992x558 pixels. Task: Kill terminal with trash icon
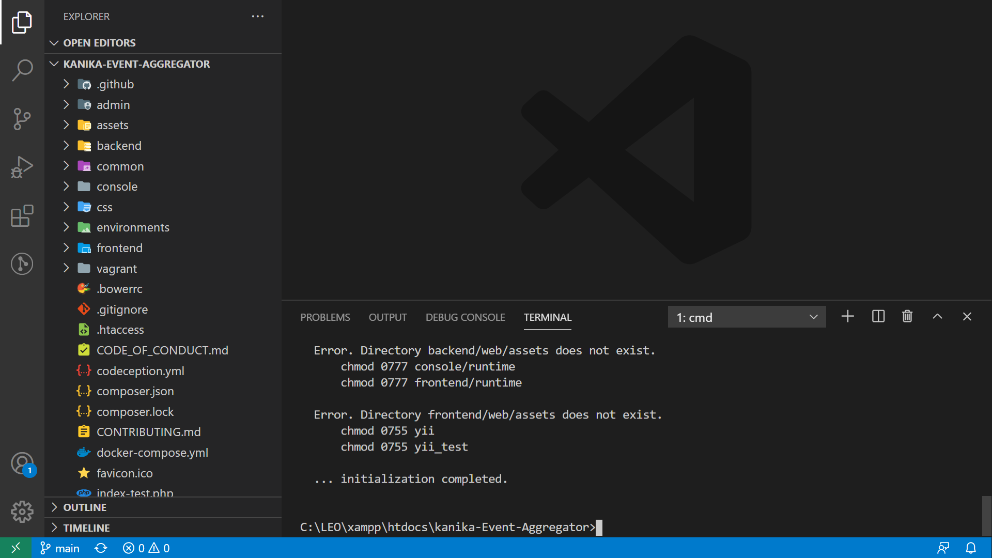907,317
